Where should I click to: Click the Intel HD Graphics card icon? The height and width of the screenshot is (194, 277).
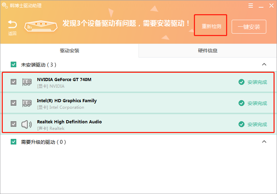[x=27, y=103]
